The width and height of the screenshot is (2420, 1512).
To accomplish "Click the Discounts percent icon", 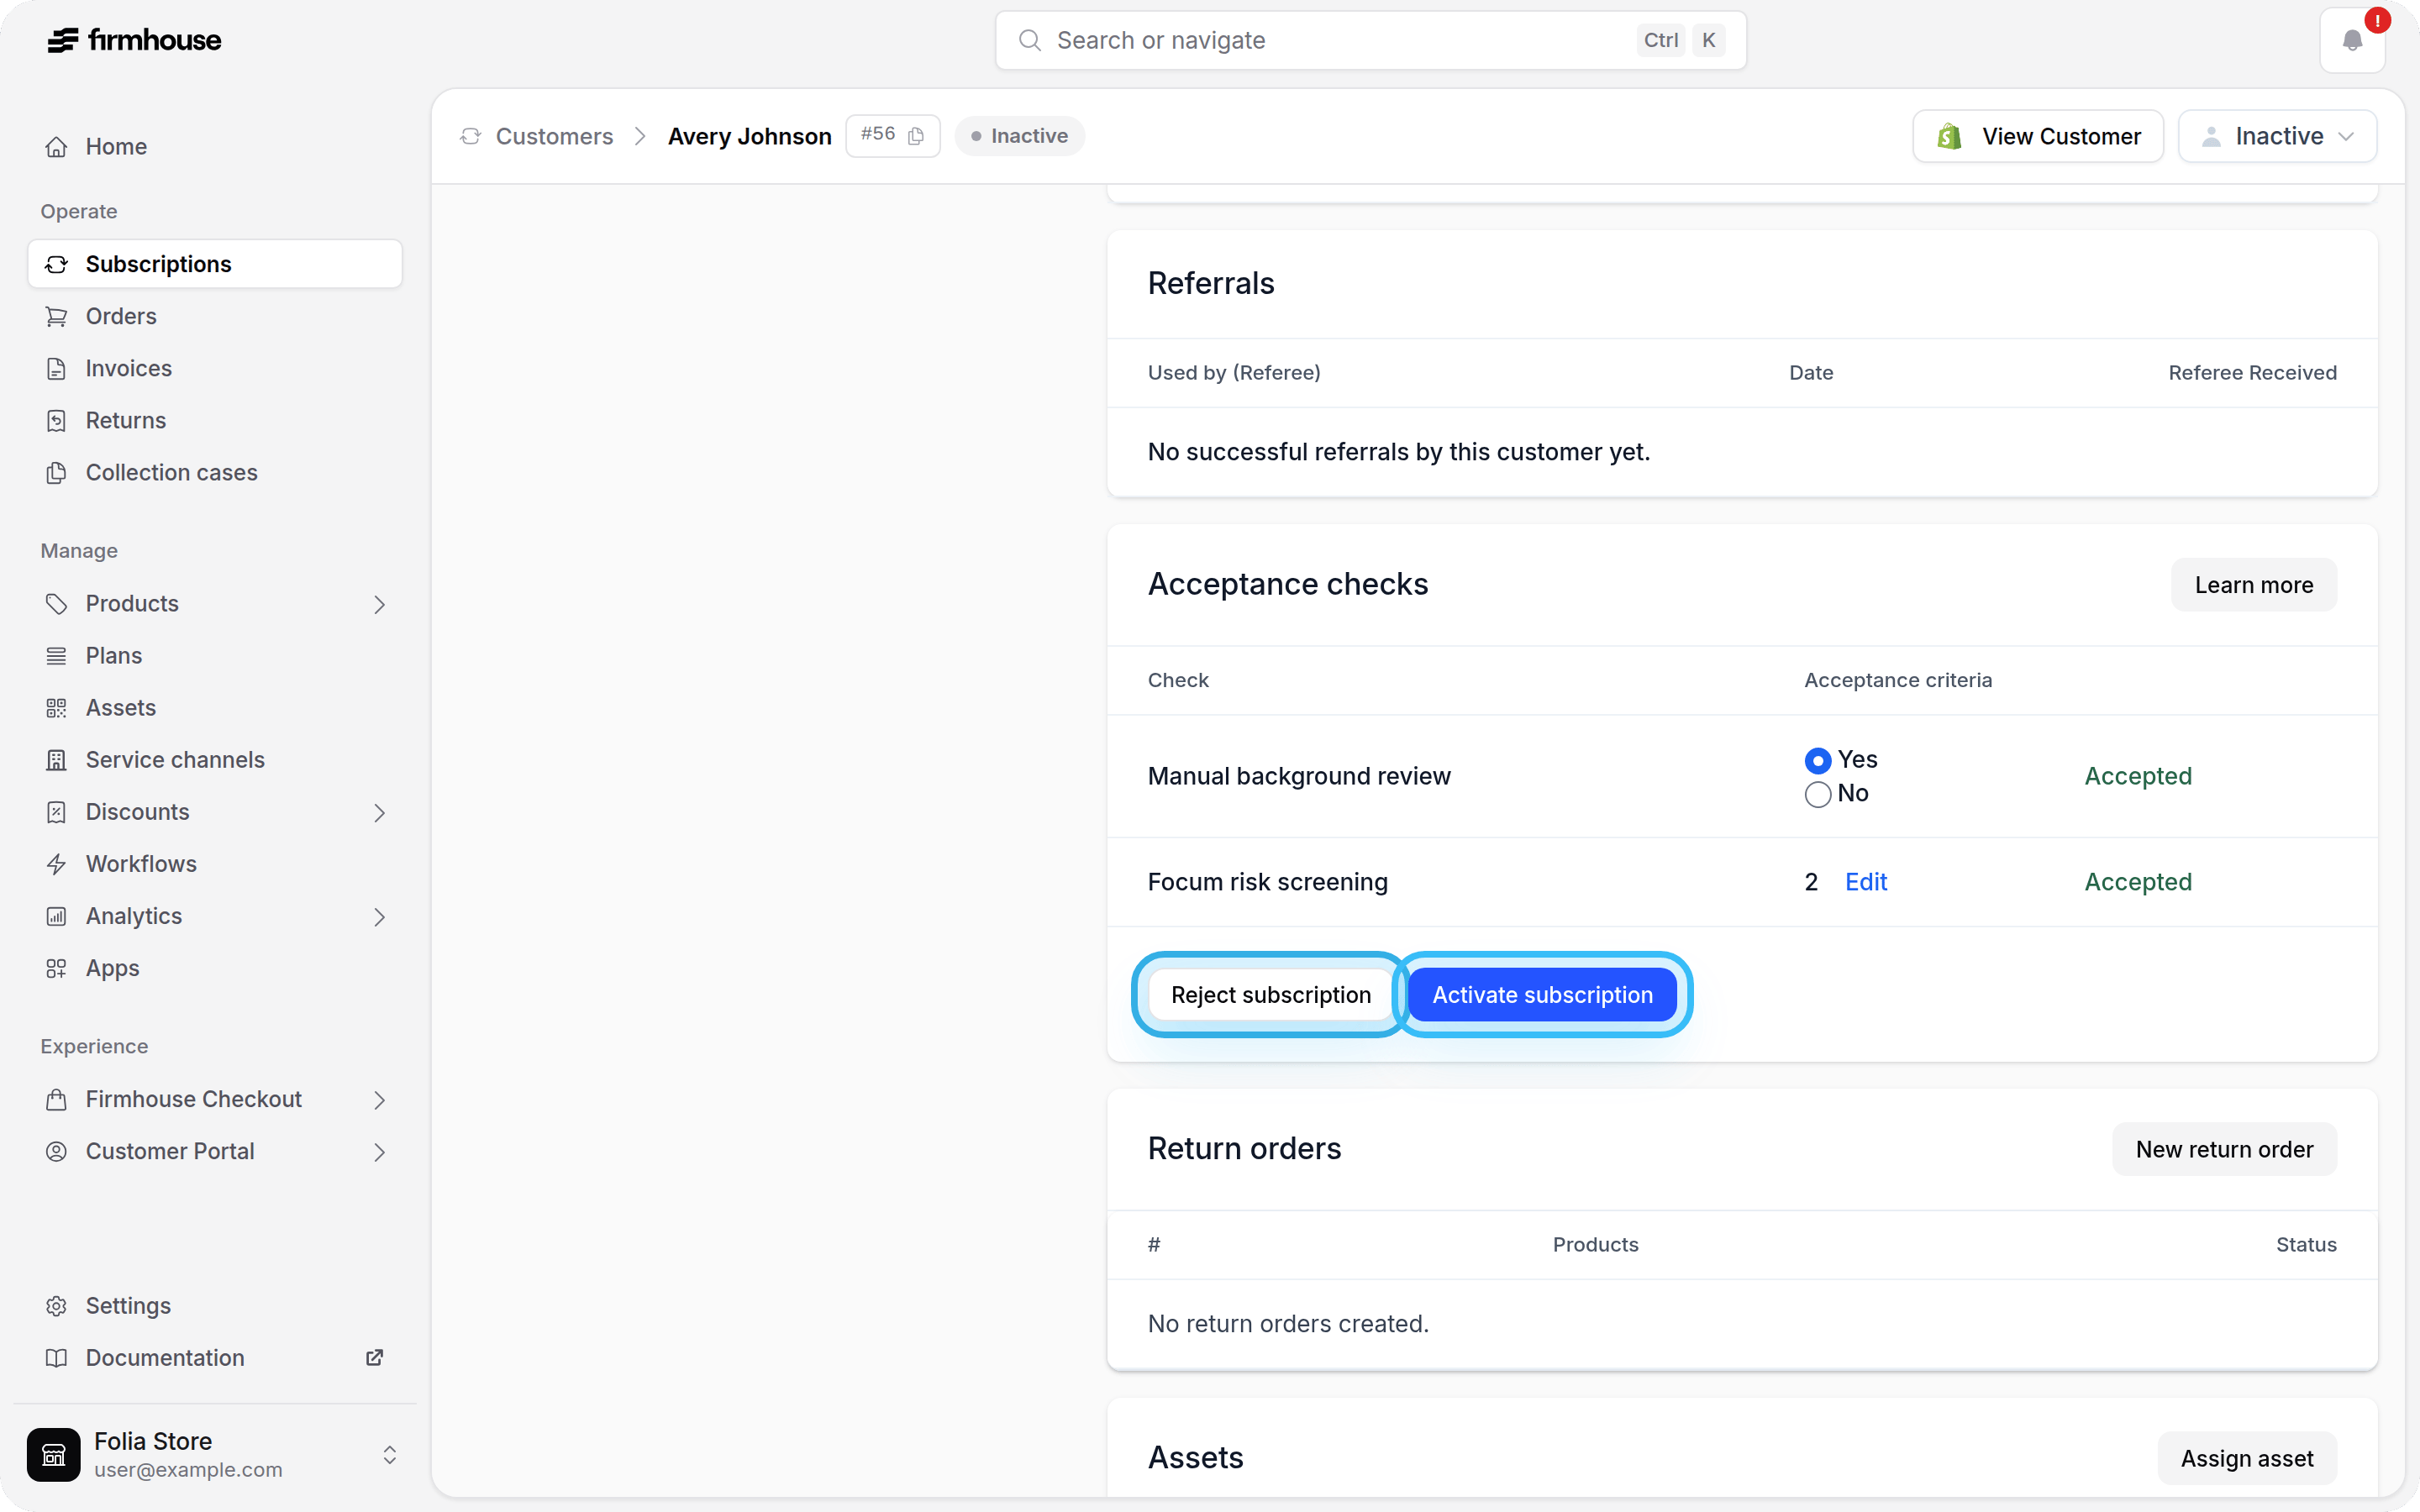I will point(56,812).
